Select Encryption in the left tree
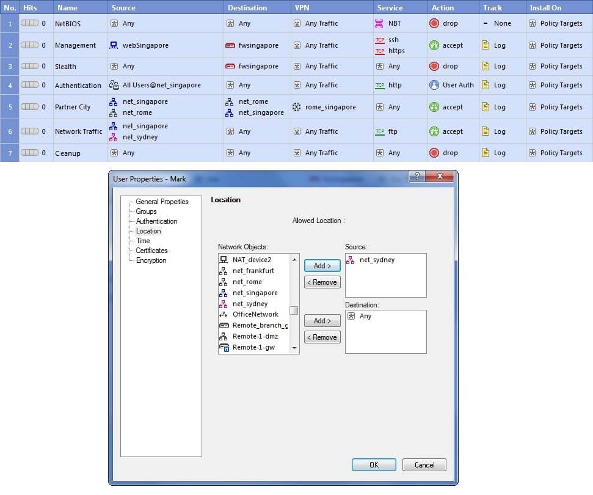This screenshot has height=495, width=593. tap(151, 260)
